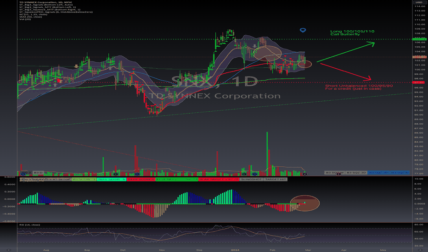Image resolution: width=428 pixels, height=252 pixels.
Task: Click the BEAR SCORE label
Action: coord(141,179)
